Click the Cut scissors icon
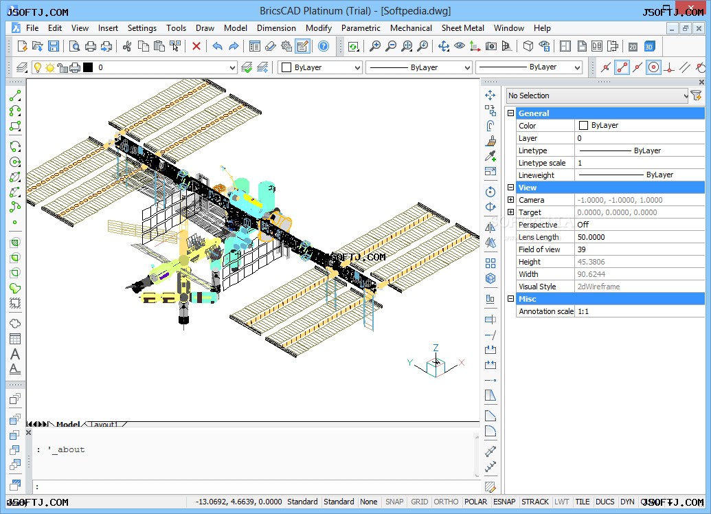This screenshot has width=711, height=514. pyautogui.click(x=127, y=46)
